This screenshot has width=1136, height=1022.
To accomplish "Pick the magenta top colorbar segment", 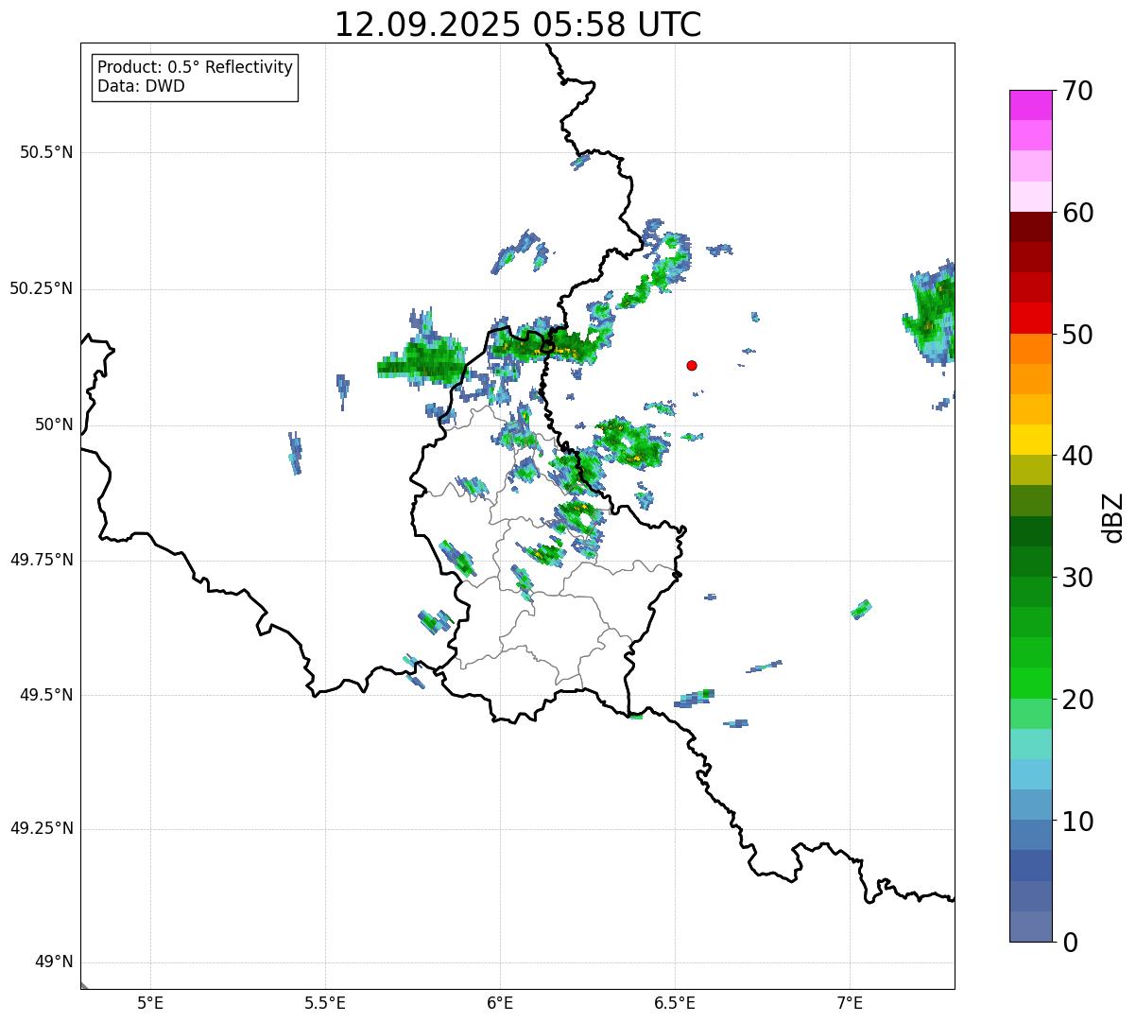I will pyautogui.click(x=1030, y=105).
